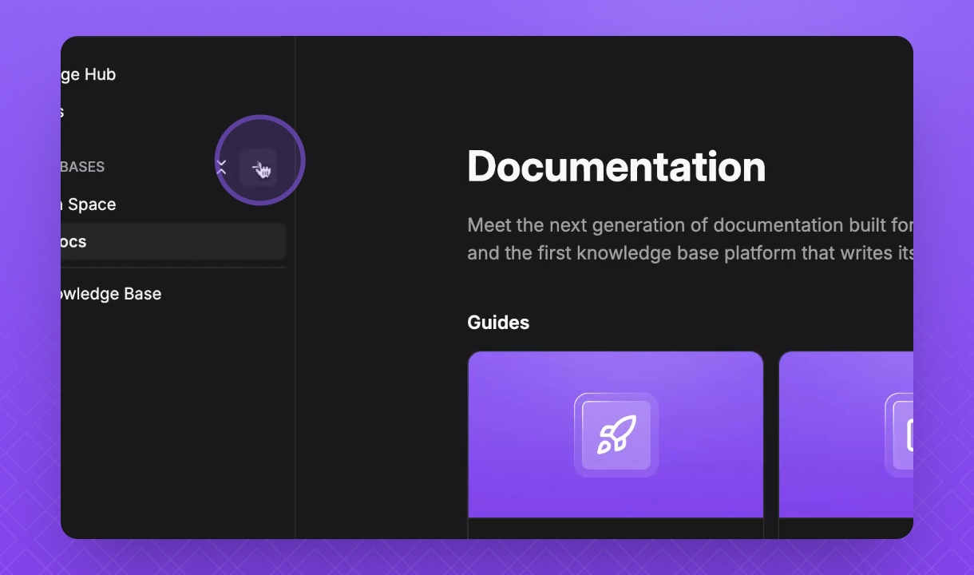Viewport: 974px width, 575px height.
Task: Click the rocket icon on the first guide card
Action: [x=616, y=435]
